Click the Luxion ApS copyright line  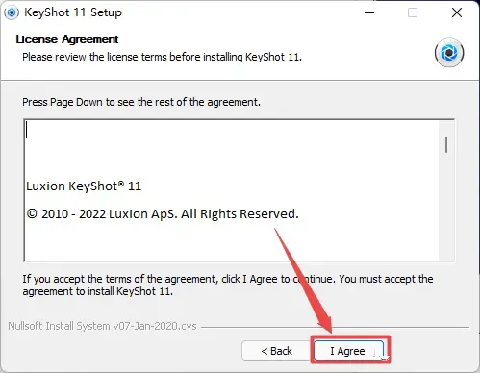[163, 213]
